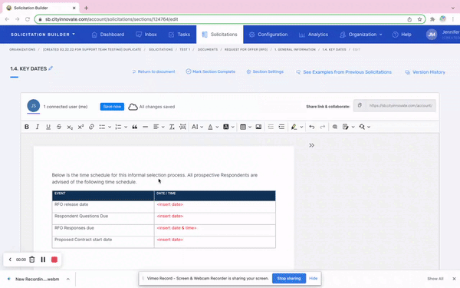Insert an image
The width and height of the screenshot is (460, 288).
click(258, 127)
